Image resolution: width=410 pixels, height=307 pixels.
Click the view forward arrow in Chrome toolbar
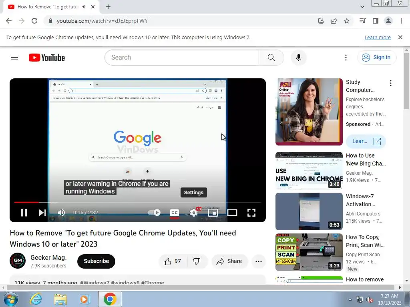click(x=22, y=21)
